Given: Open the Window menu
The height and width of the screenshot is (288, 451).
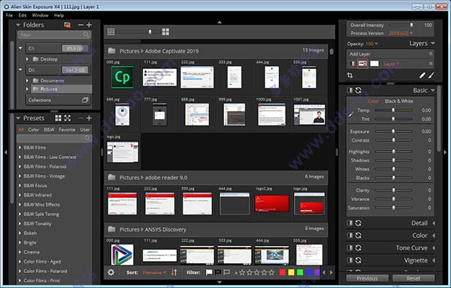Looking at the screenshot, I should click(x=40, y=15).
